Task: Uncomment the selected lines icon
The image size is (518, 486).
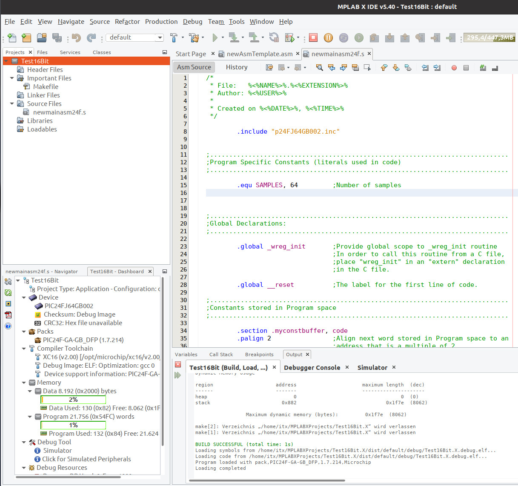Action: pos(495,67)
